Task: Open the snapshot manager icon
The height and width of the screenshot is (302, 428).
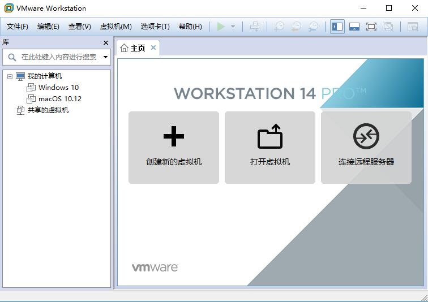Action: [314, 27]
